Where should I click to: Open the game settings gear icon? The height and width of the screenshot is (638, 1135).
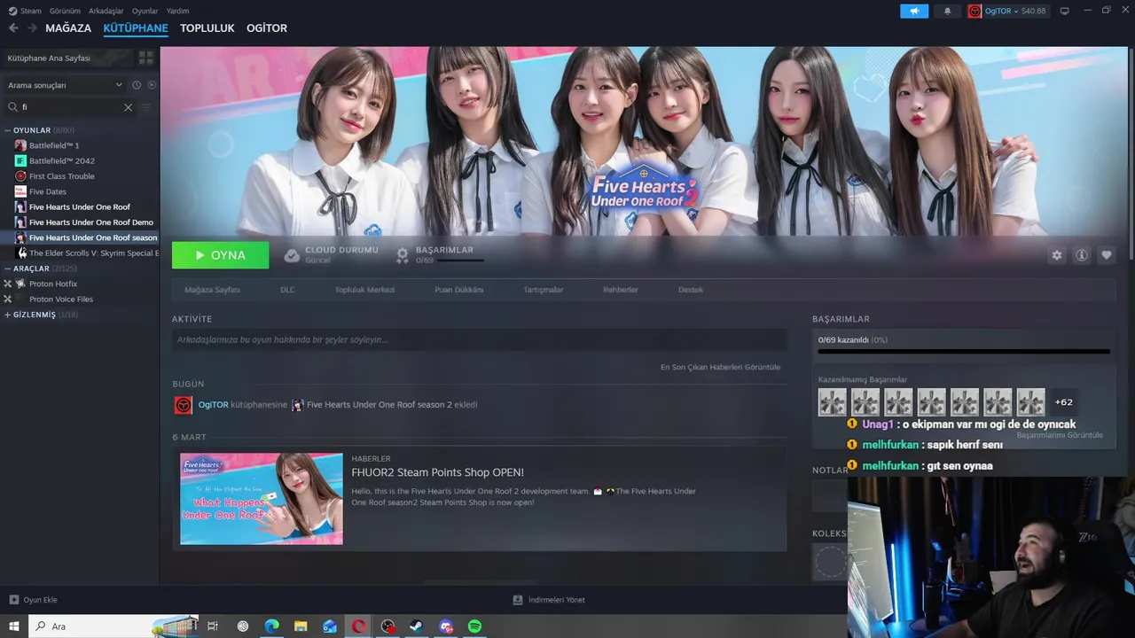pos(1057,255)
